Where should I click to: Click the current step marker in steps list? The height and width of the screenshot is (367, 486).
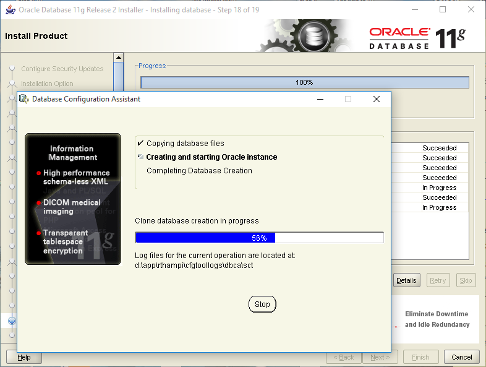(x=12, y=321)
